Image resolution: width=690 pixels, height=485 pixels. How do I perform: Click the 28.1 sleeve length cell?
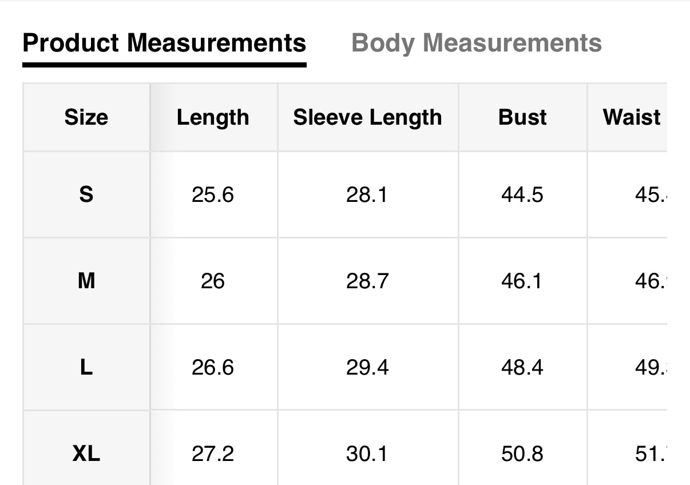point(367,195)
